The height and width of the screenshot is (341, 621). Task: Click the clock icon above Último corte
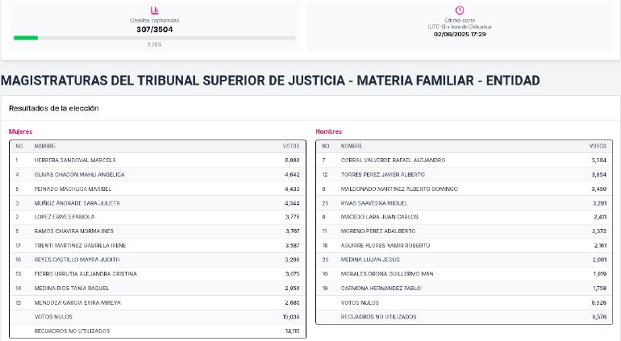[460, 10]
